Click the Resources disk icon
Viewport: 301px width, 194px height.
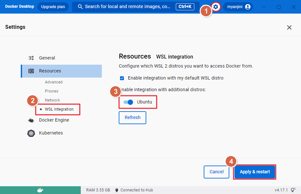(31, 71)
